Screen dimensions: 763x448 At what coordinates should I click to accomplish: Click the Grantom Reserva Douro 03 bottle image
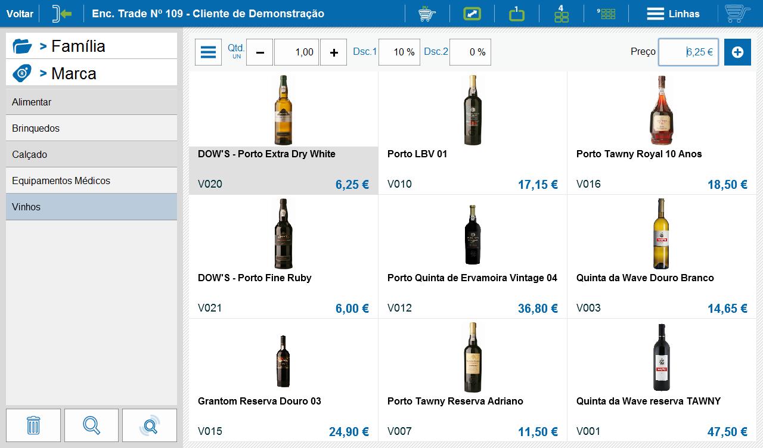tap(283, 361)
